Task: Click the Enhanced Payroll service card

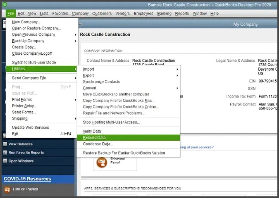Action: 115,163
